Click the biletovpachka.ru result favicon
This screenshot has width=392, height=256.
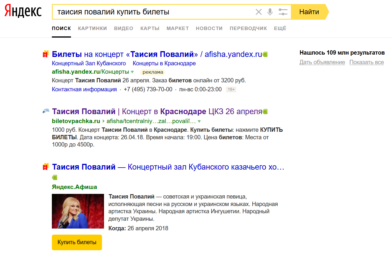tap(45, 111)
